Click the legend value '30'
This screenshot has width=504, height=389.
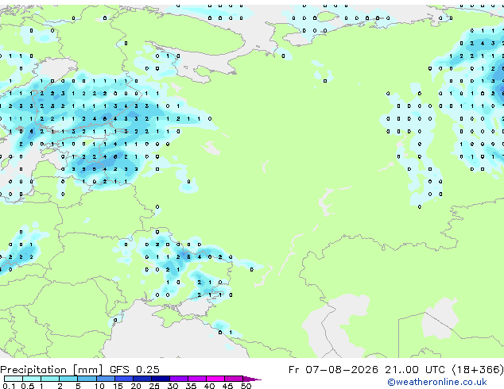[173, 386]
